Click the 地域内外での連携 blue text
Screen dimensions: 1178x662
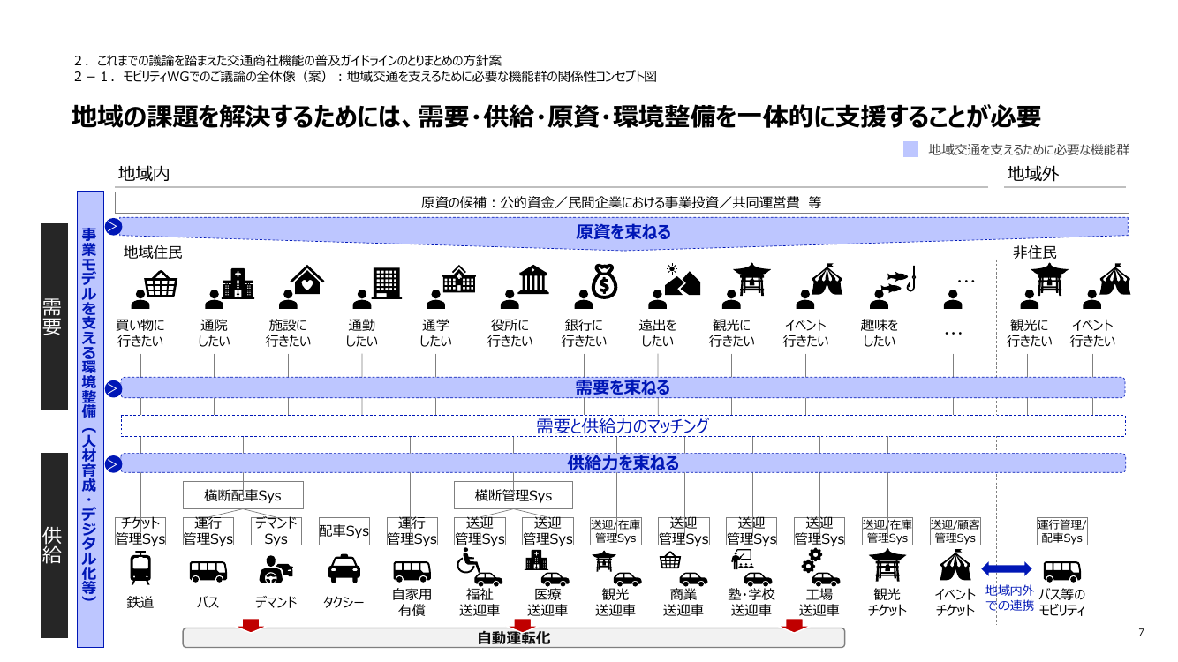(1009, 598)
